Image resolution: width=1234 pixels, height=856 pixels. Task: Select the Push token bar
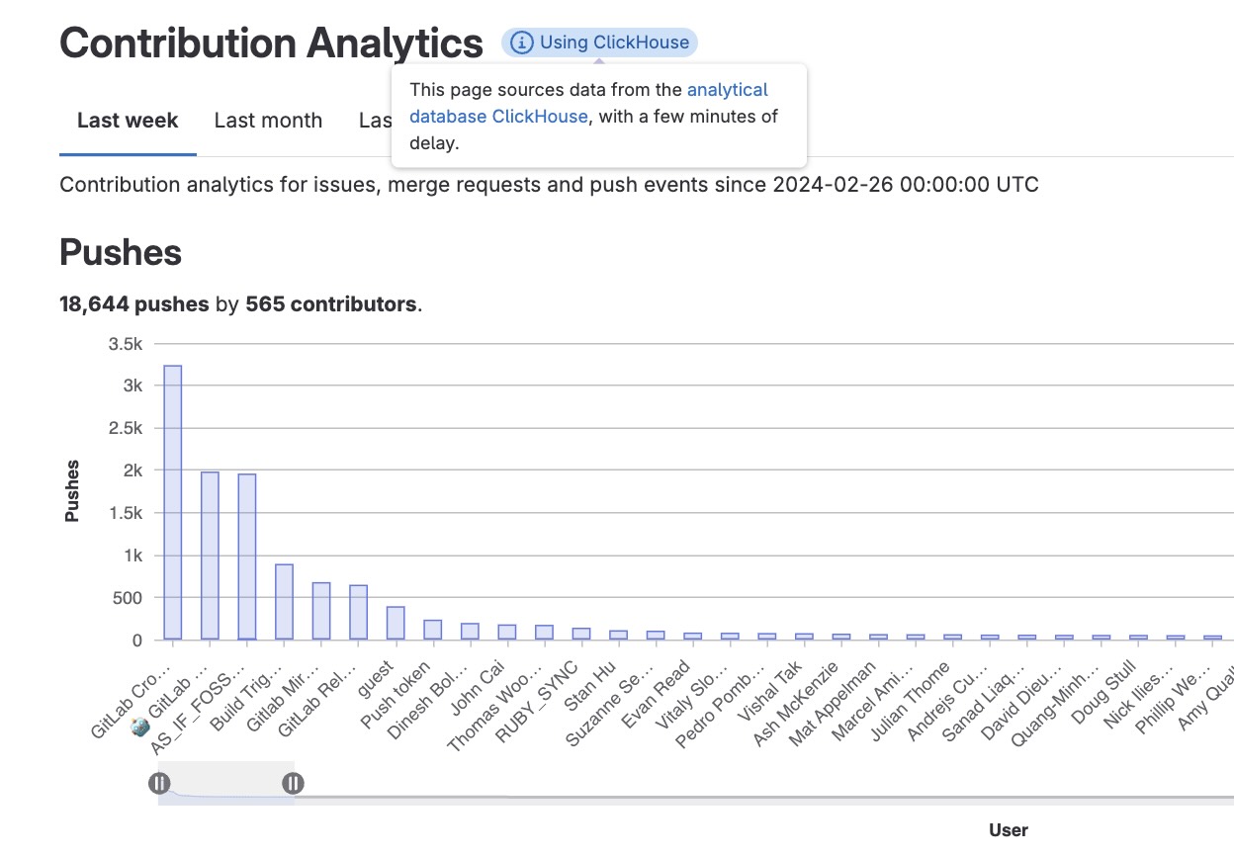pos(432,628)
